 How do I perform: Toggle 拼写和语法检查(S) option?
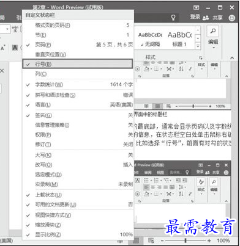point(78,95)
